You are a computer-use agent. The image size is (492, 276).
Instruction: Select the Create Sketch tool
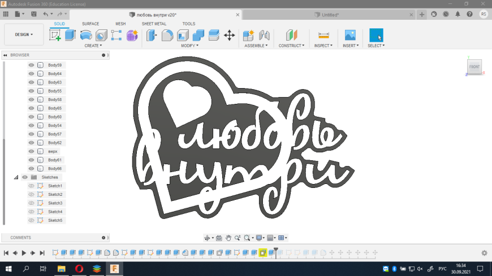55,36
